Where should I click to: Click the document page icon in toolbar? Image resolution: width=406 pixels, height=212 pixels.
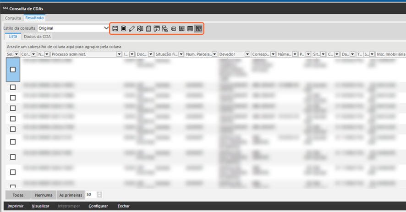(x=148, y=29)
